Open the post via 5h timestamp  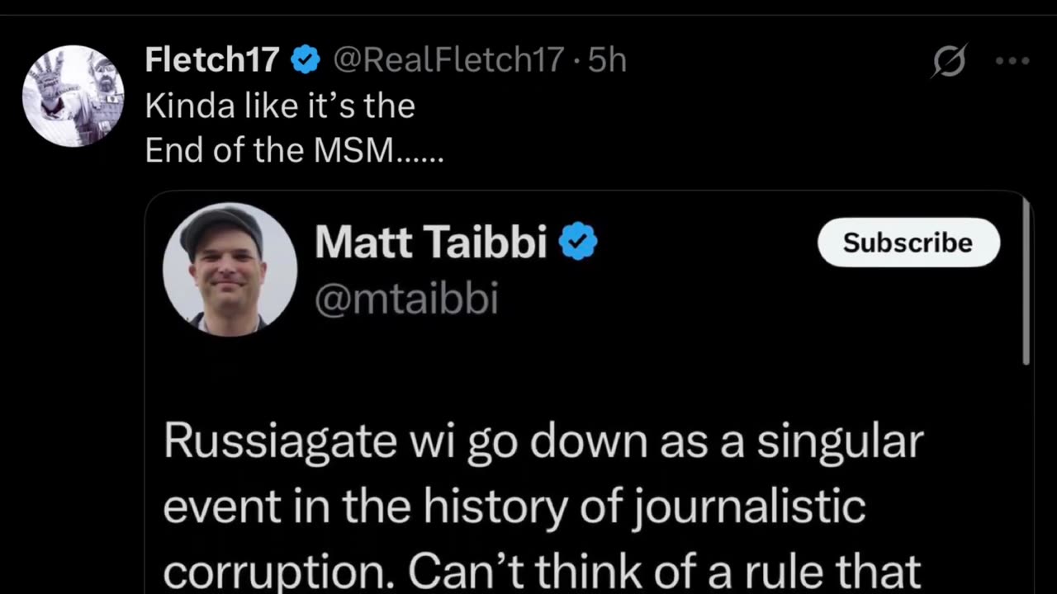(607, 60)
